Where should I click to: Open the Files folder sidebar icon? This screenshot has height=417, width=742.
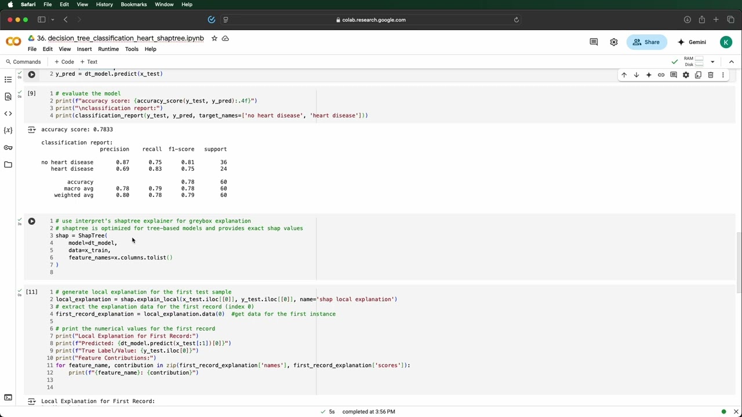click(x=8, y=164)
